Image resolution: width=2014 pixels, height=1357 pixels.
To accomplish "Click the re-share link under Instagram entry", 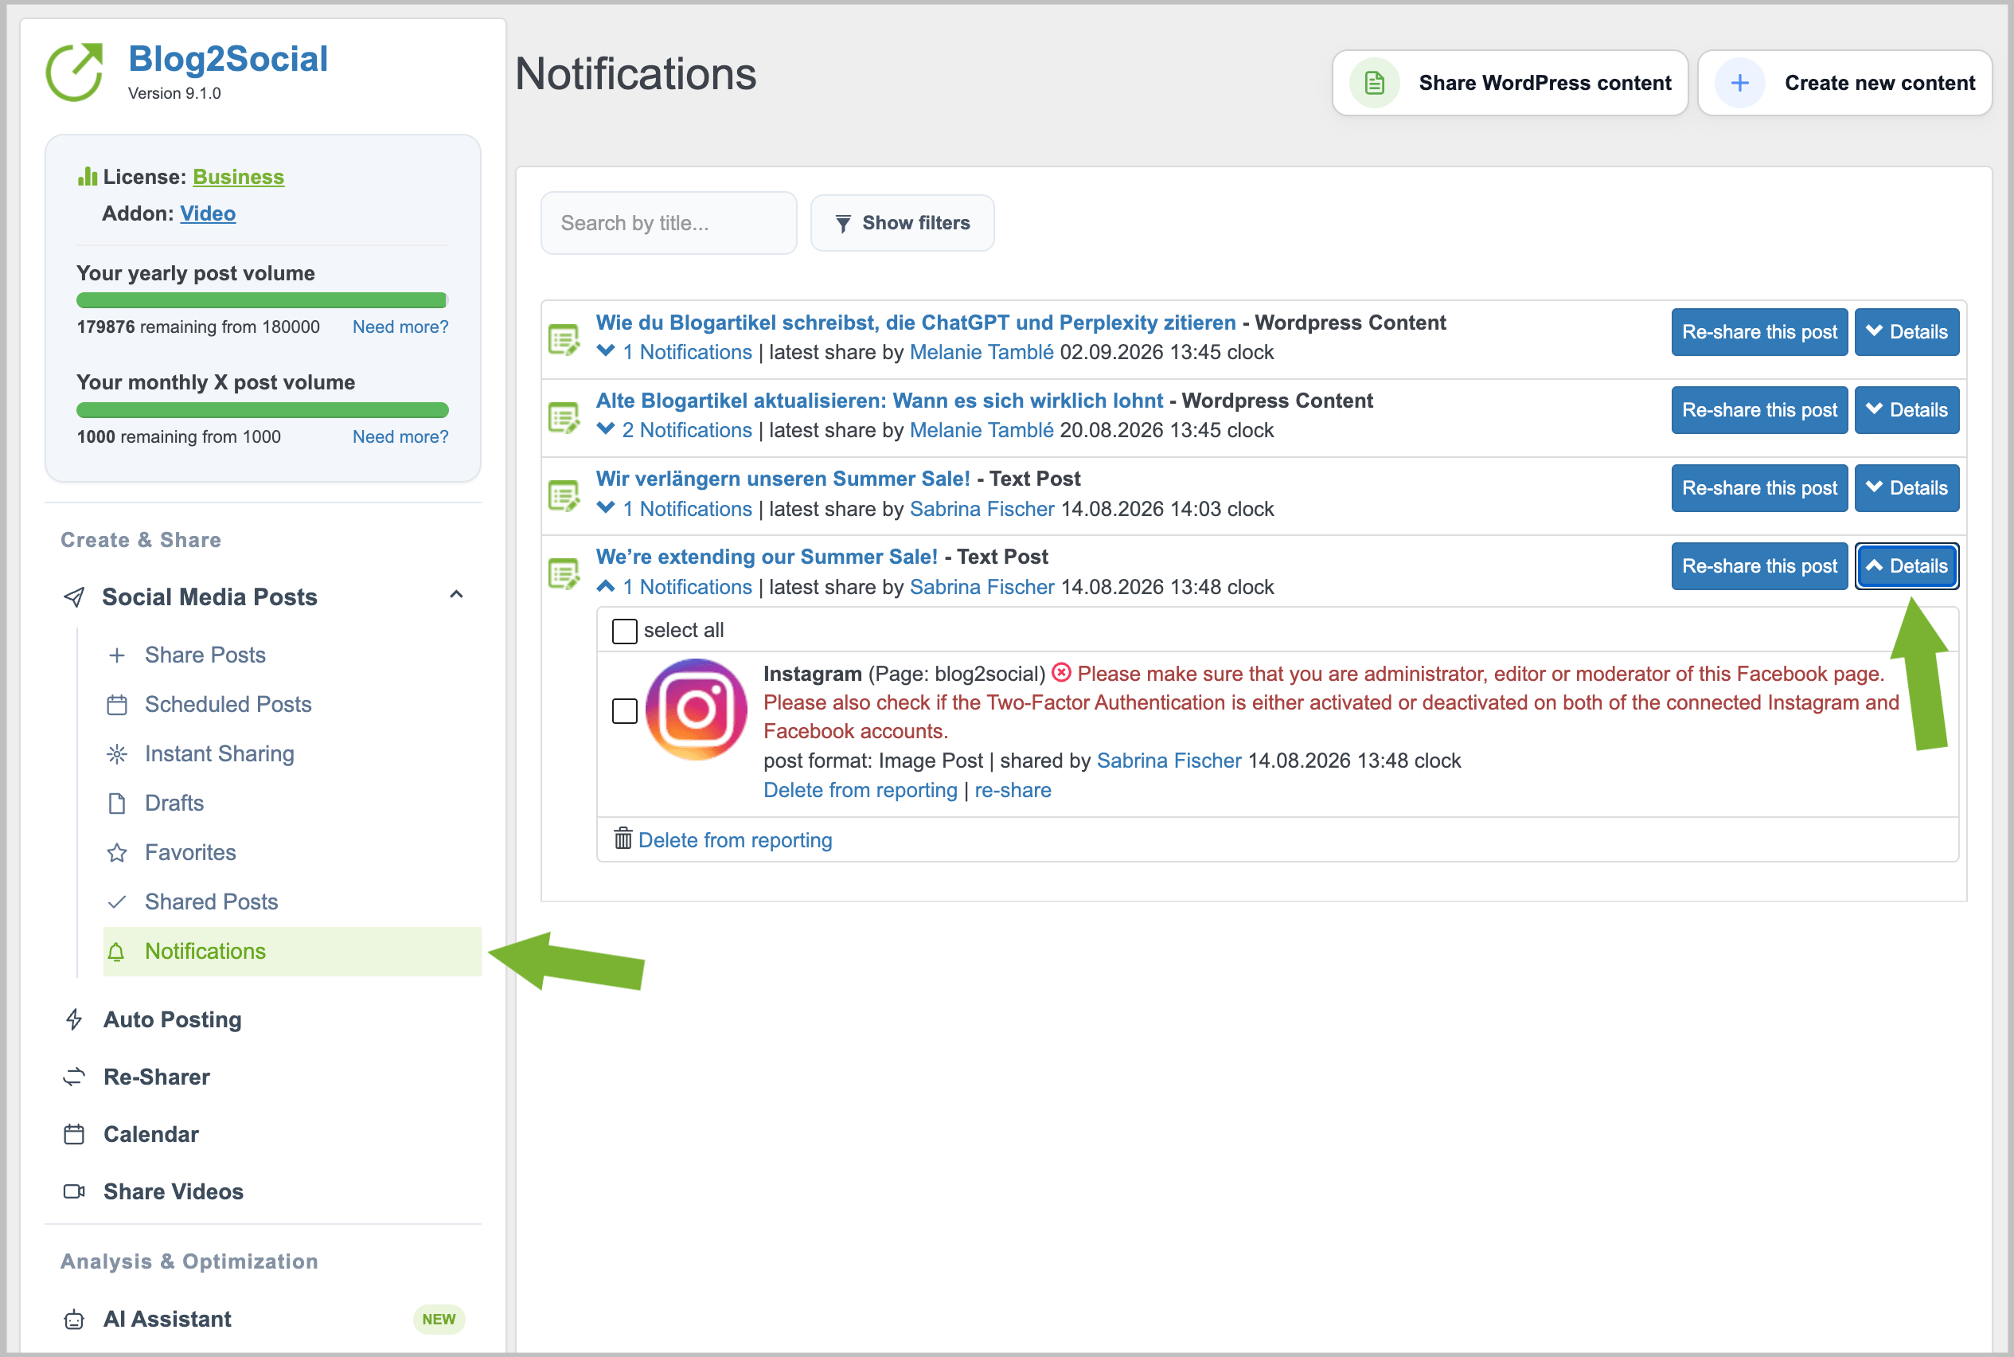I will pyautogui.click(x=1013, y=790).
